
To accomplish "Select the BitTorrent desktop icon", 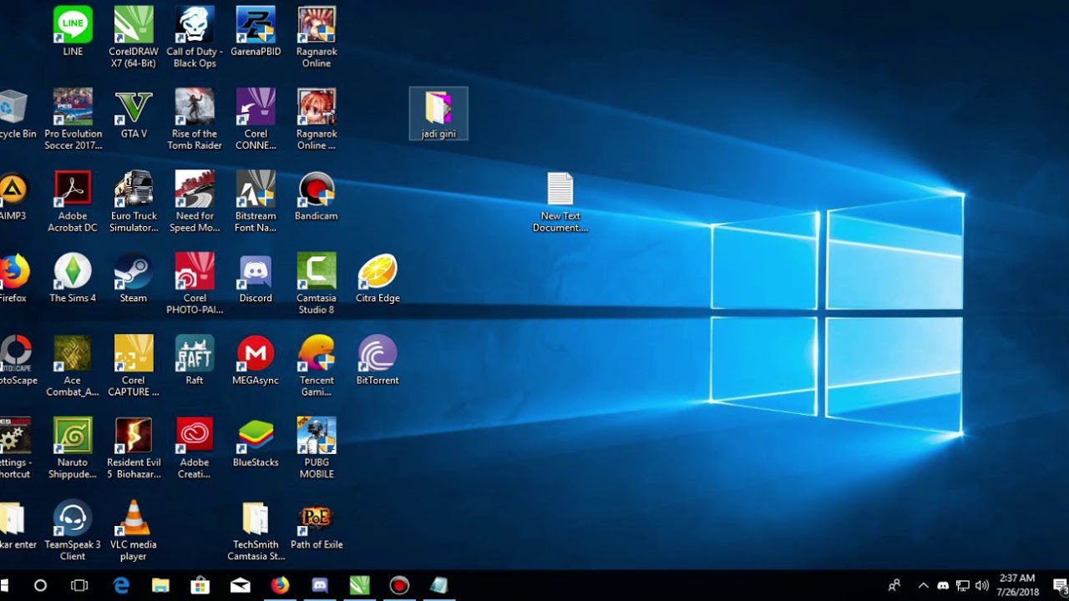I will [377, 359].
